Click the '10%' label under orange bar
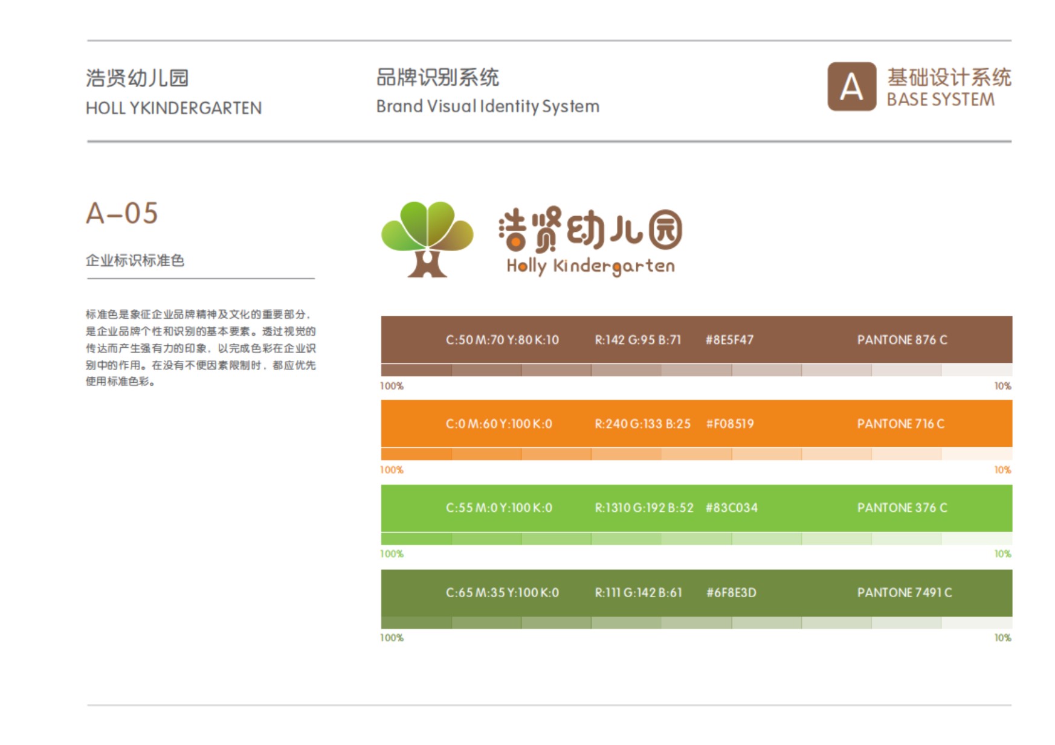This screenshot has width=1055, height=745. pyautogui.click(x=1003, y=470)
